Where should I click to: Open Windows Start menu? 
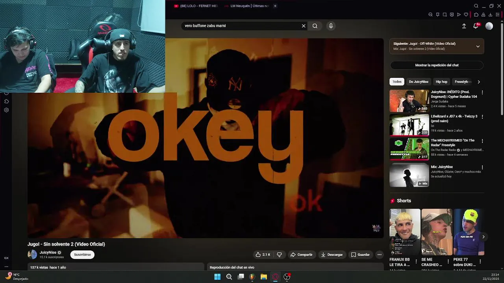pos(217,277)
